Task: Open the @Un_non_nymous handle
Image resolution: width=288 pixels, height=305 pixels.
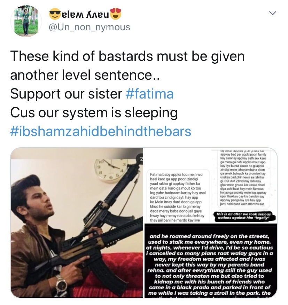Action: click(x=89, y=27)
